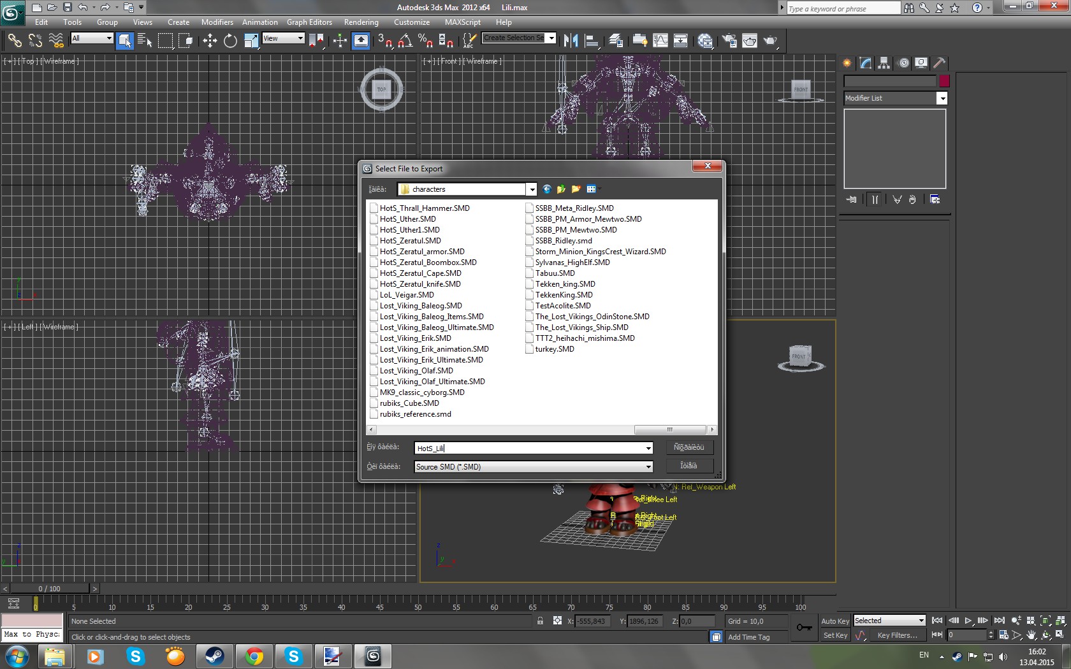The width and height of the screenshot is (1071, 669).
Task: Click the Set Keys key button
Action: [805, 628]
